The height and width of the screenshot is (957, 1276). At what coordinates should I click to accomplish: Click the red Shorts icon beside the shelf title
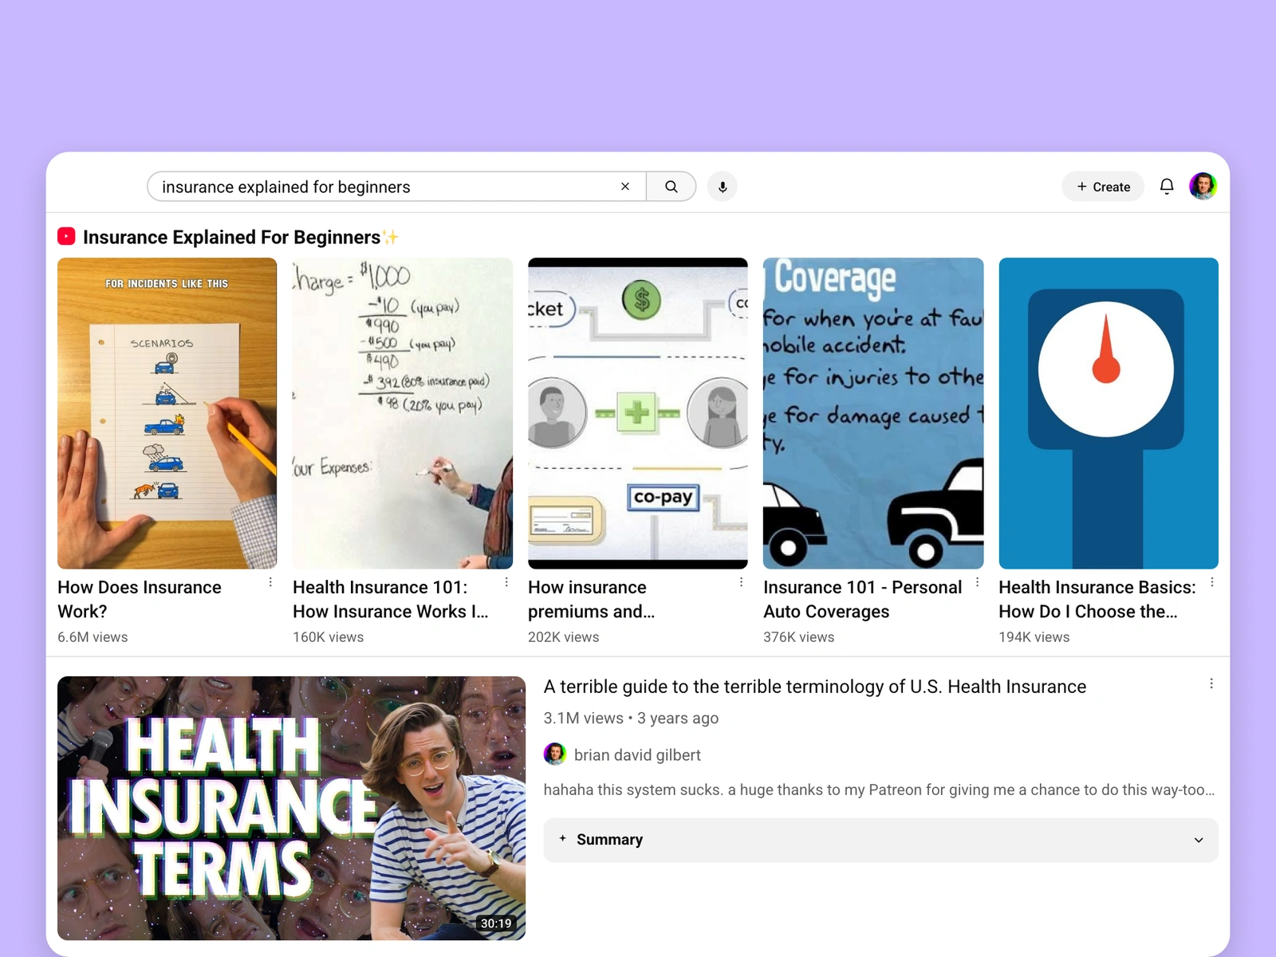pos(66,237)
